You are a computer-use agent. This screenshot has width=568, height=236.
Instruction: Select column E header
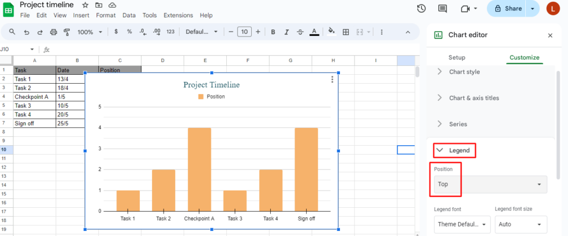click(x=205, y=60)
